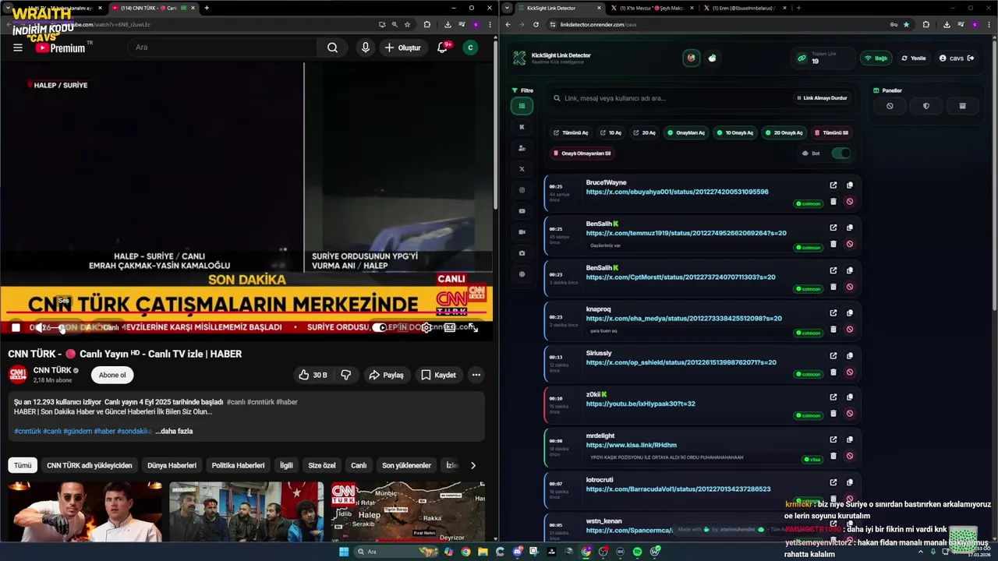Viewport: 998px width, 561px height.
Task: Copy knaproq's eha_medya link
Action: click(850, 312)
